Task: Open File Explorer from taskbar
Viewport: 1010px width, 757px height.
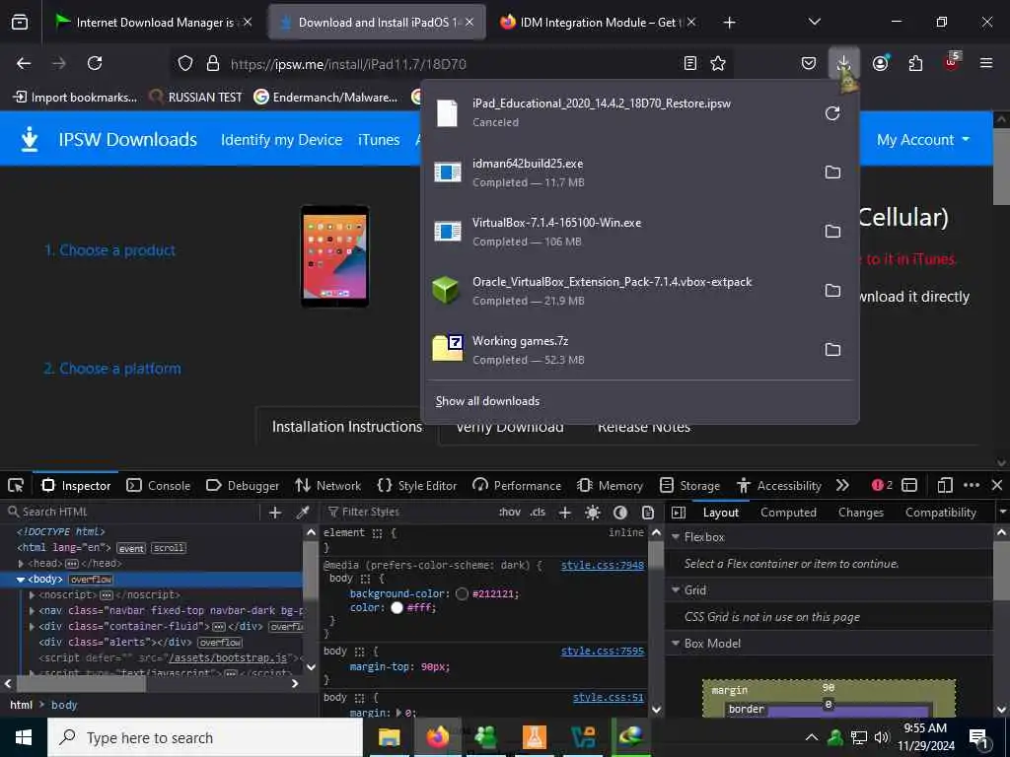Action: point(389,737)
